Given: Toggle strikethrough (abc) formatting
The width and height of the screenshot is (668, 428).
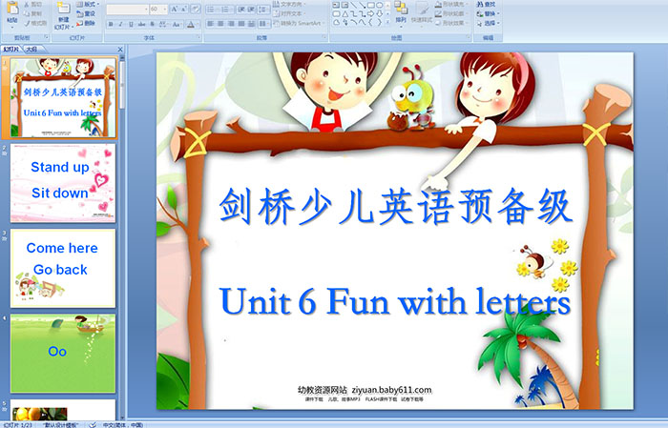Looking at the screenshot, I should 141,24.
